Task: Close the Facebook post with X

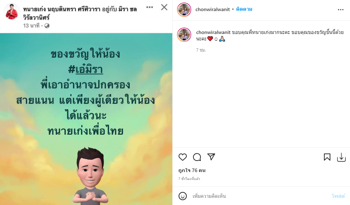Action: [164, 7]
